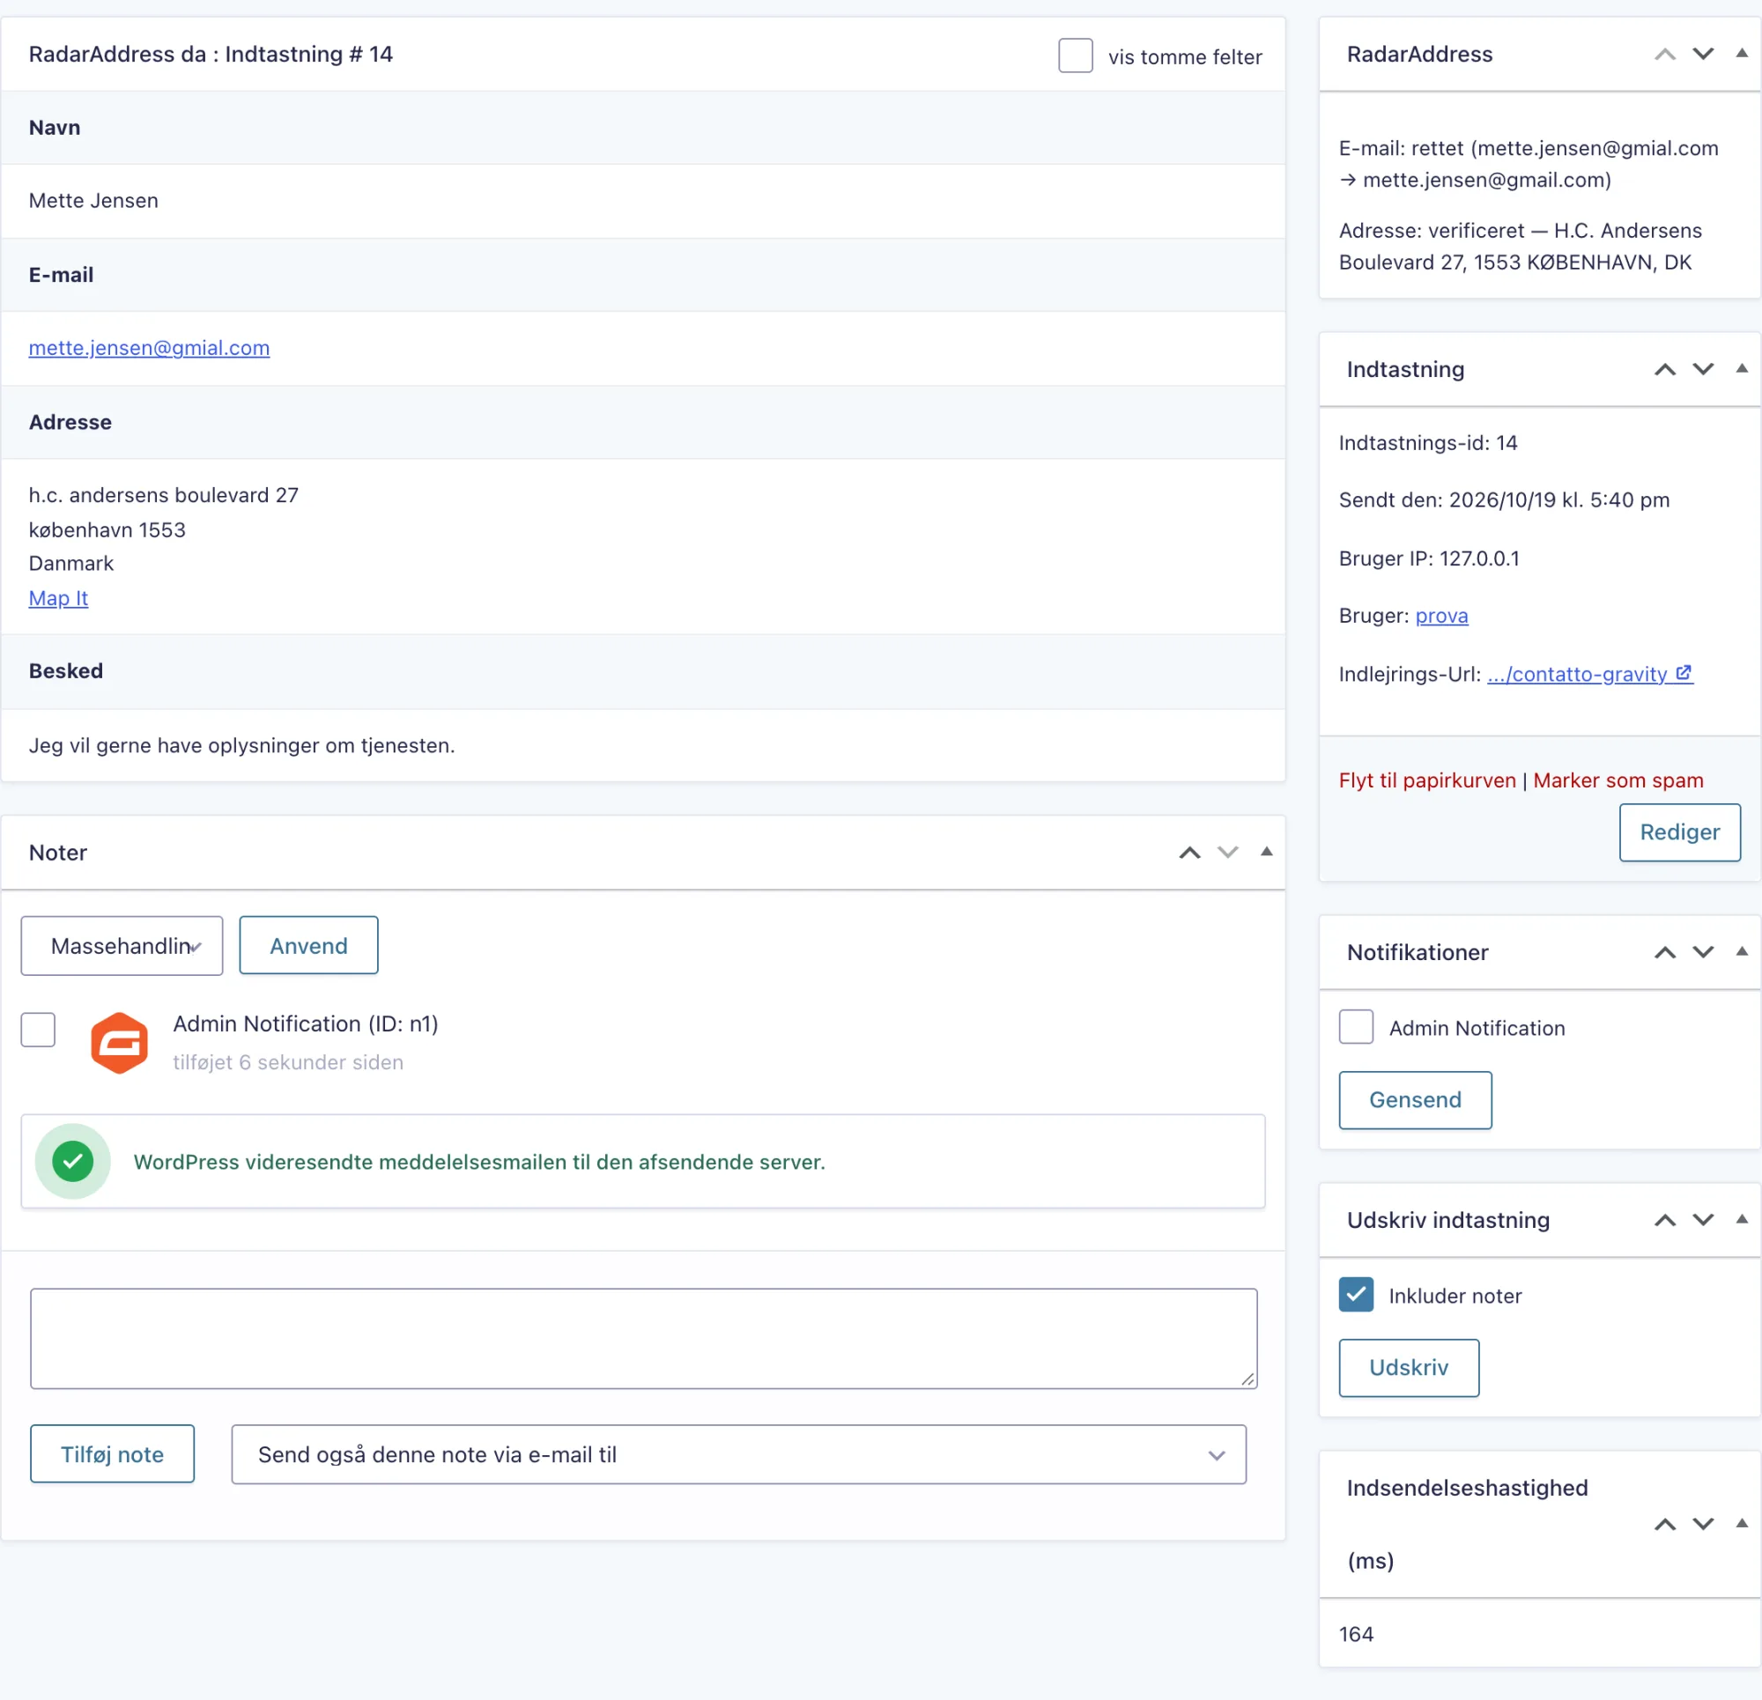Move Indtastning panel up arrow
Screen dimensions: 1762x1700
click(x=1664, y=369)
